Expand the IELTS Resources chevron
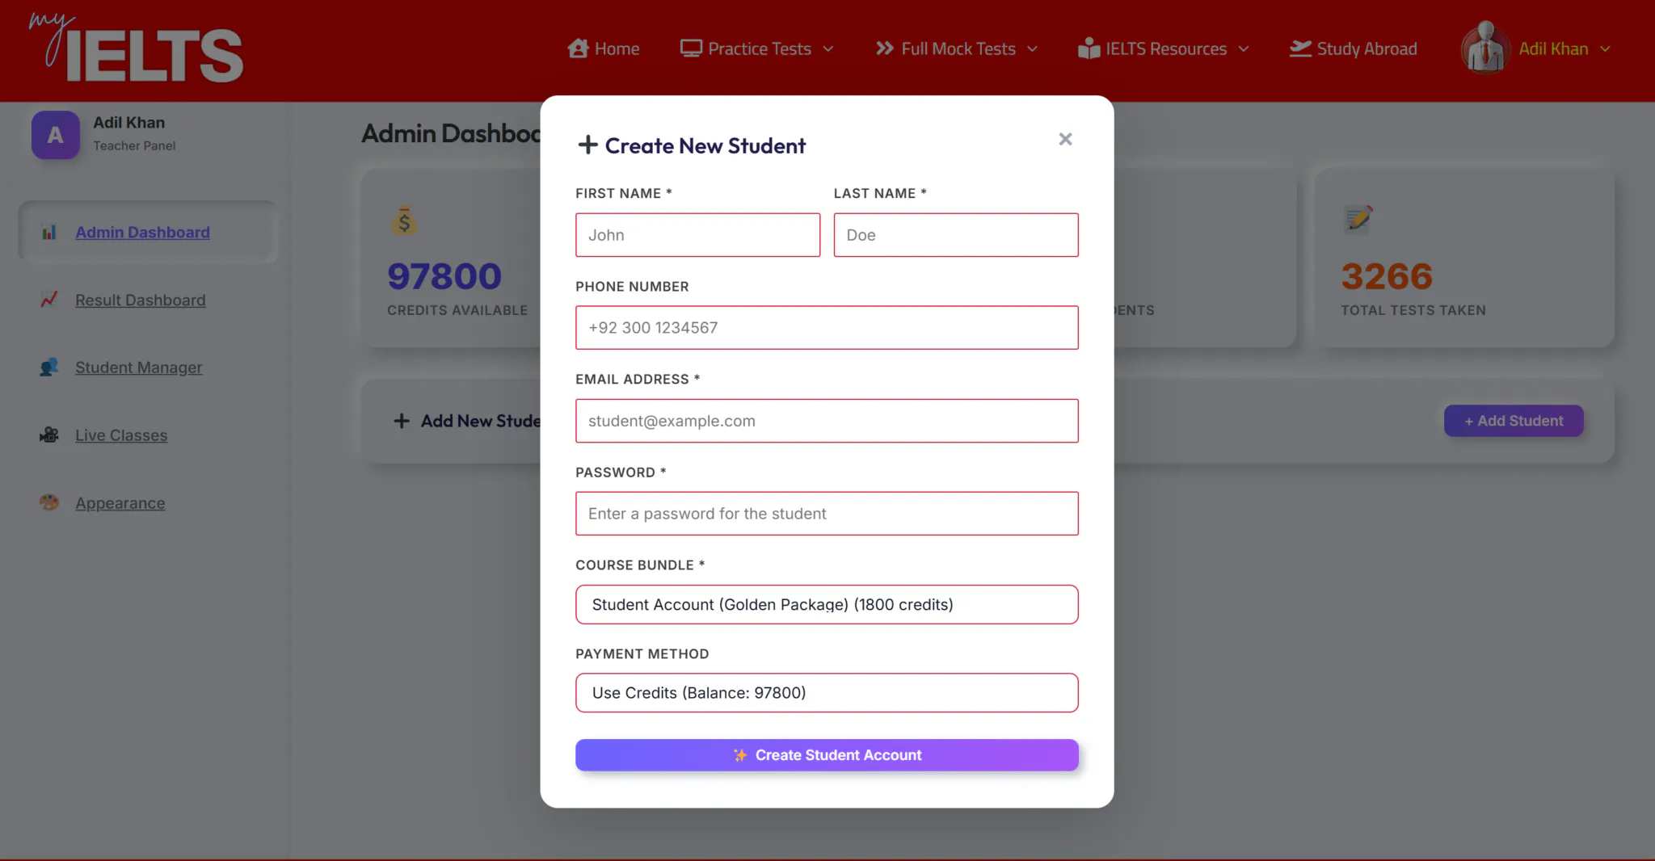 [x=1244, y=49]
